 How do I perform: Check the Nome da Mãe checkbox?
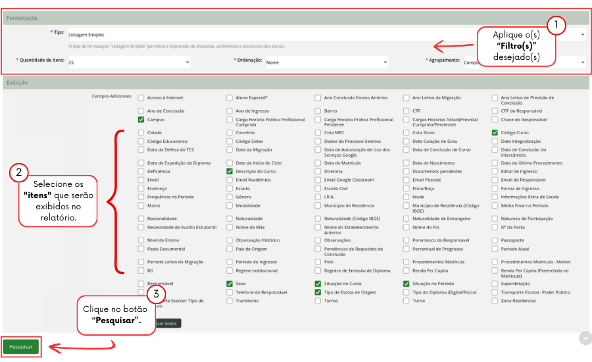pos(230,227)
